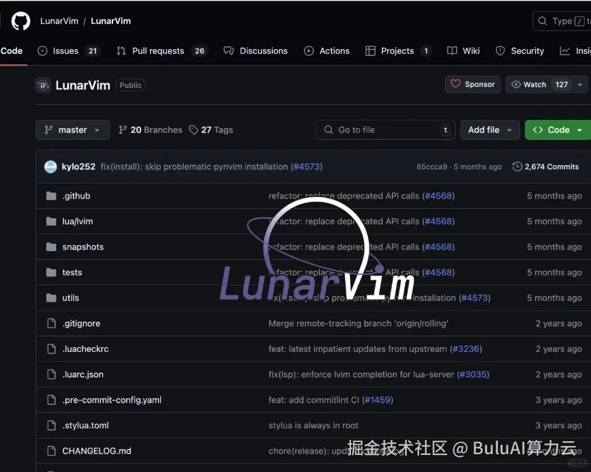Image resolution: width=591 pixels, height=472 pixels.
Task: Click the lua/lvim folder icon
Action: (51, 221)
